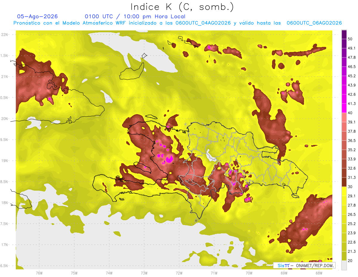Click the colorbar value "27.8"
This screenshot has width=358, height=277.
tap(352, 205)
